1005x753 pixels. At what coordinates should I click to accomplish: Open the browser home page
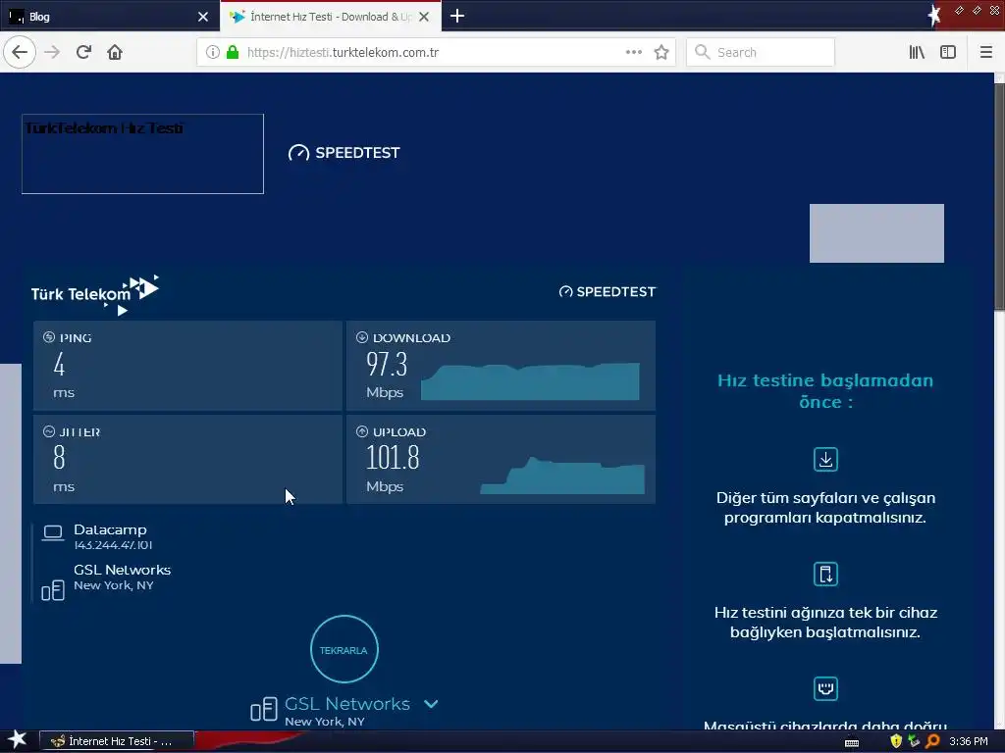[115, 52]
